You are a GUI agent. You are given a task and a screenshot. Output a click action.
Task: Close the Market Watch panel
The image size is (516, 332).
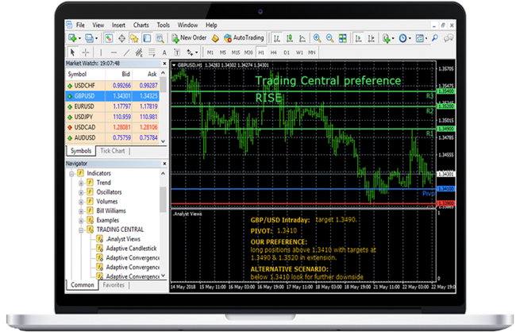[x=164, y=64]
